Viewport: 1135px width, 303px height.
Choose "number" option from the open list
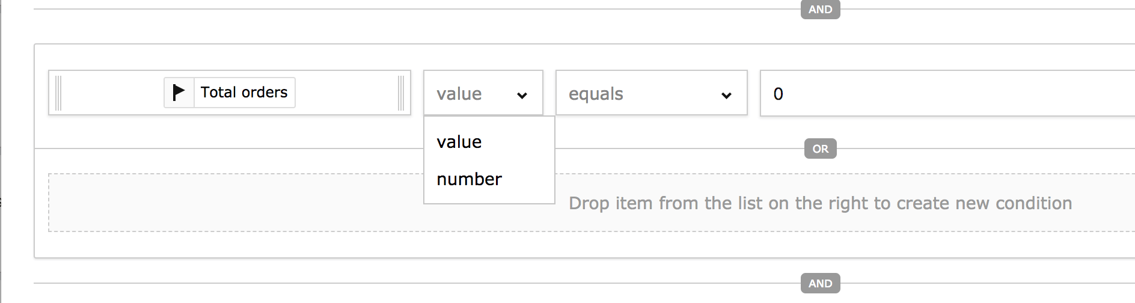[x=469, y=179]
